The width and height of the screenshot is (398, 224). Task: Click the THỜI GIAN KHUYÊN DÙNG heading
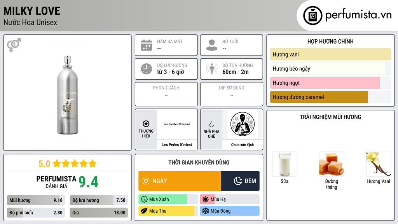(x=199, y=162)
